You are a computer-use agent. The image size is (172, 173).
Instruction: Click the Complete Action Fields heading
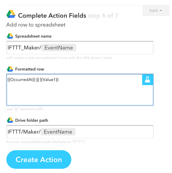pos(52,15)
